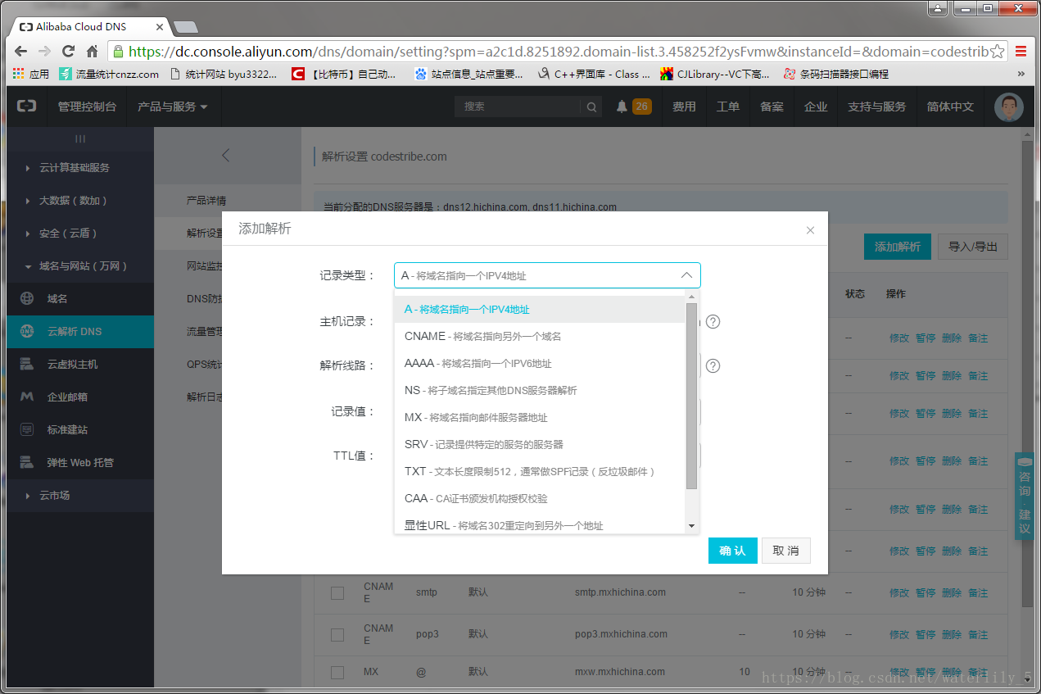1041x694 pixels.
Task: Click the Aliyun logo in top bar
Action: [x=27, y=107]
